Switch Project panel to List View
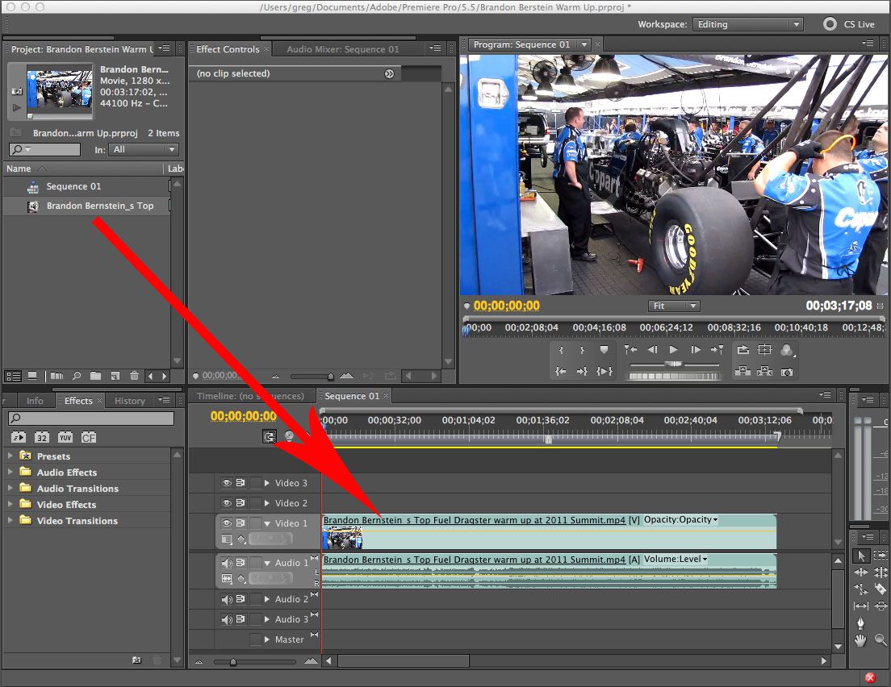 pos(13,376)
